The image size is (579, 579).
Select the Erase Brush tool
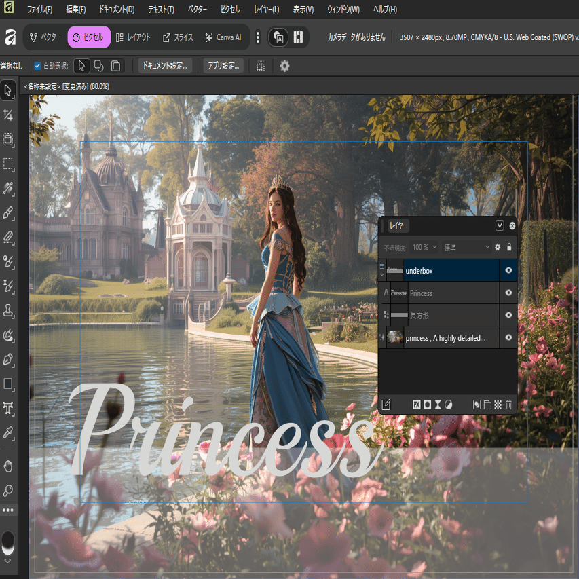click(7, 237)
